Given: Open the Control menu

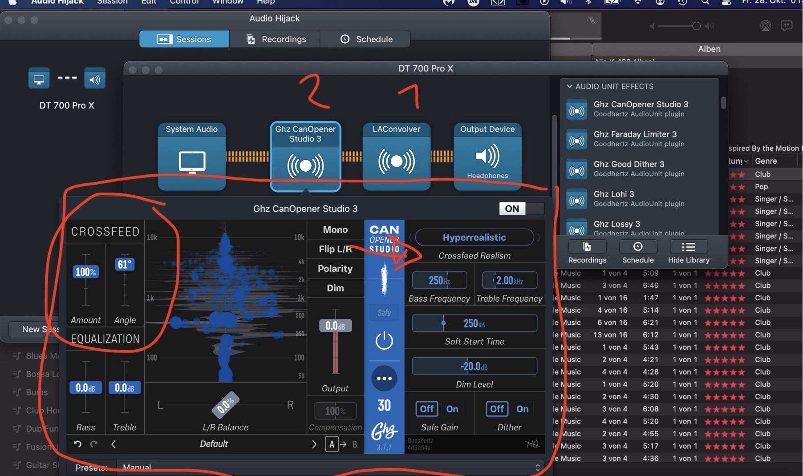Looking at the screenshot, I should [x=184, y=2].
